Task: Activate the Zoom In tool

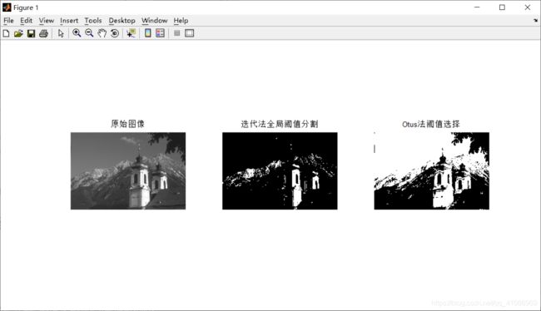Action: coord(77,33)
